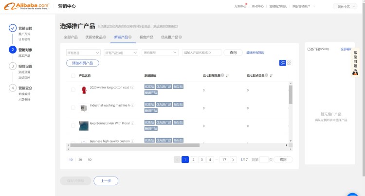Click the 添加本页产品 button

pos(83,63)
